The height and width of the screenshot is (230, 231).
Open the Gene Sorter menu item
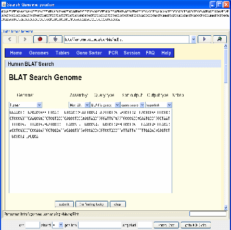(x=89, y=53)
